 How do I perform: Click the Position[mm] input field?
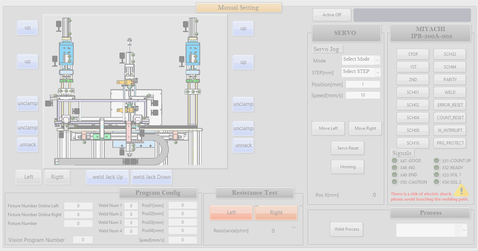point(363,85)
